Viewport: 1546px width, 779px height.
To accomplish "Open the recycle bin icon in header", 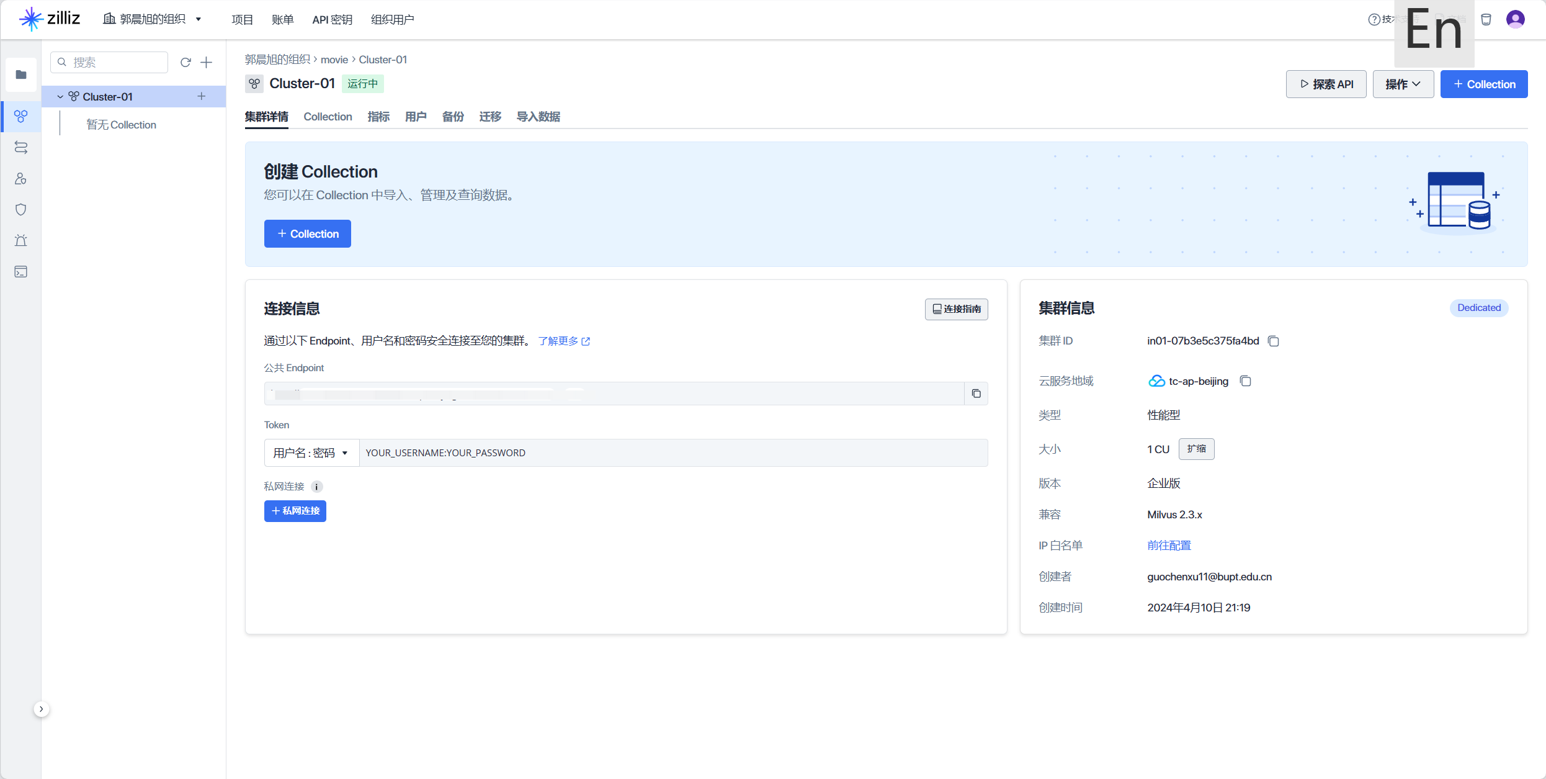I will pyautogui.click(x=1486, y=19).
